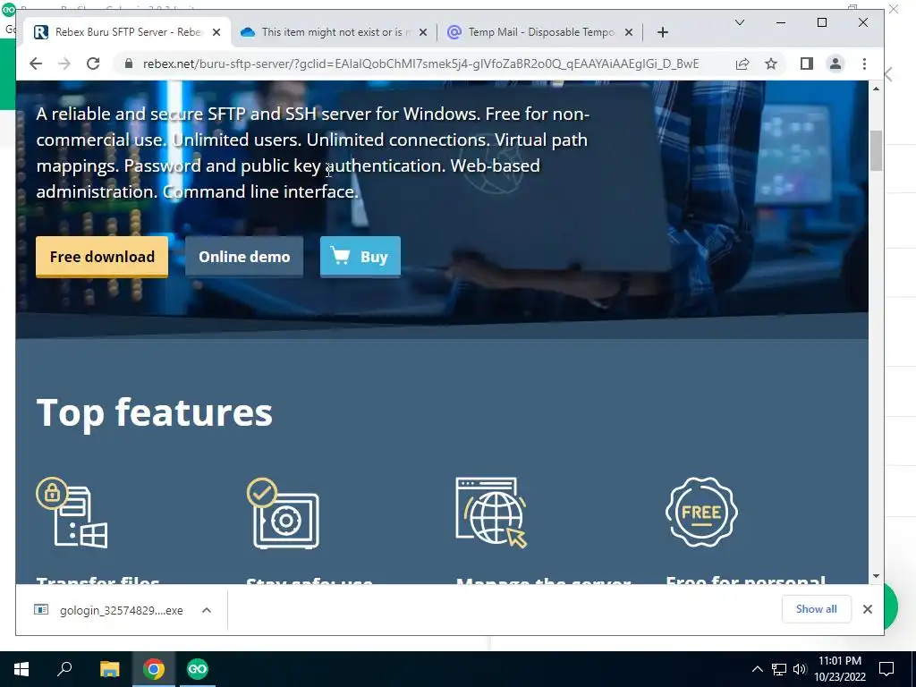Screen dimensions: 916x687
Task: Open the Chrome side panel
Action: 807,64
